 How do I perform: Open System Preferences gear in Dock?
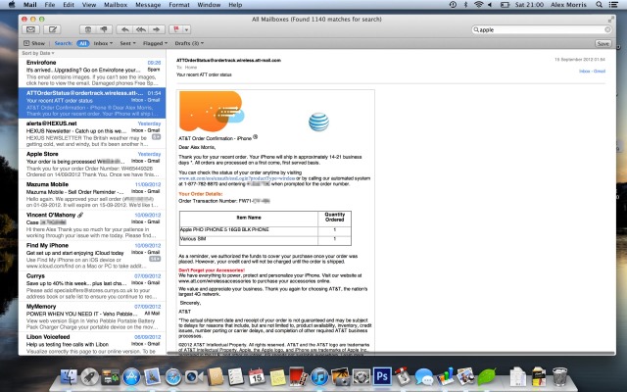pos(362,376)
